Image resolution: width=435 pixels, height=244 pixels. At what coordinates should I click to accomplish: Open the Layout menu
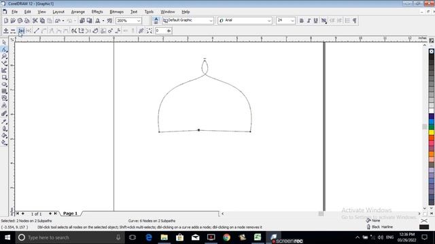click(x=58, y=12)
